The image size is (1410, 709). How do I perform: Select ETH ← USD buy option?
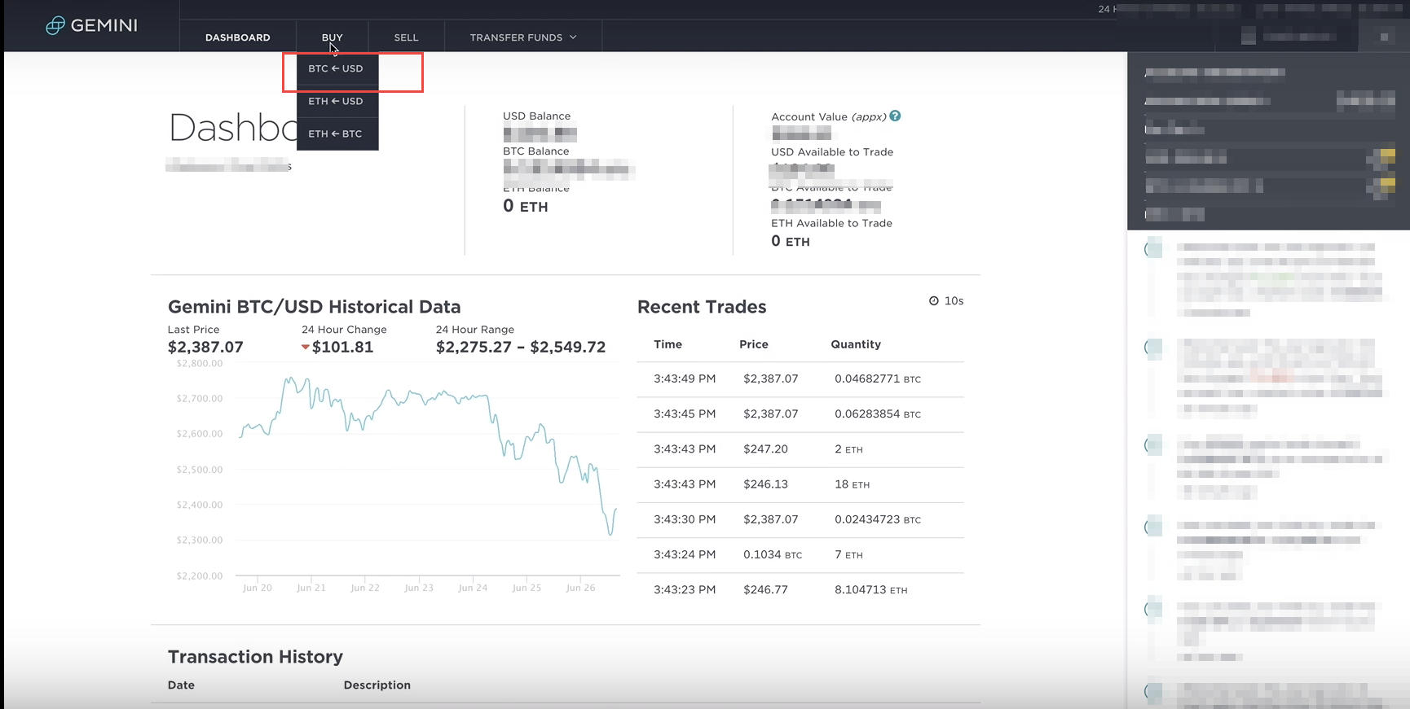click(337, 101)
